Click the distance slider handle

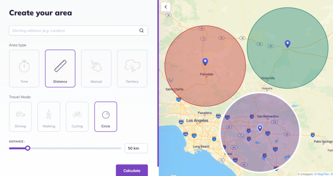[28, 148]
